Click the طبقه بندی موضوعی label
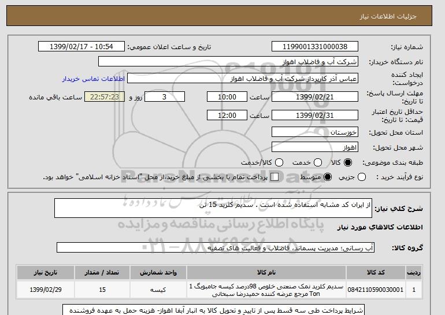Viewport: 445px width, 315px height. pos(393,162)
